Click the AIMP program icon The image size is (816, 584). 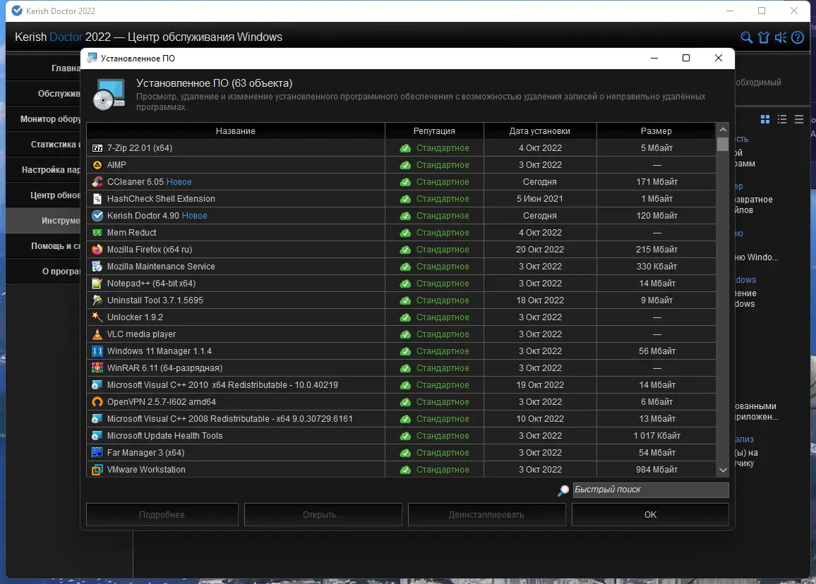click(x=97, y=165)
